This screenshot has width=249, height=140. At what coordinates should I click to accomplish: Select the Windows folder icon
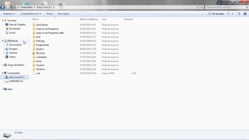click(x=34, y=69)
